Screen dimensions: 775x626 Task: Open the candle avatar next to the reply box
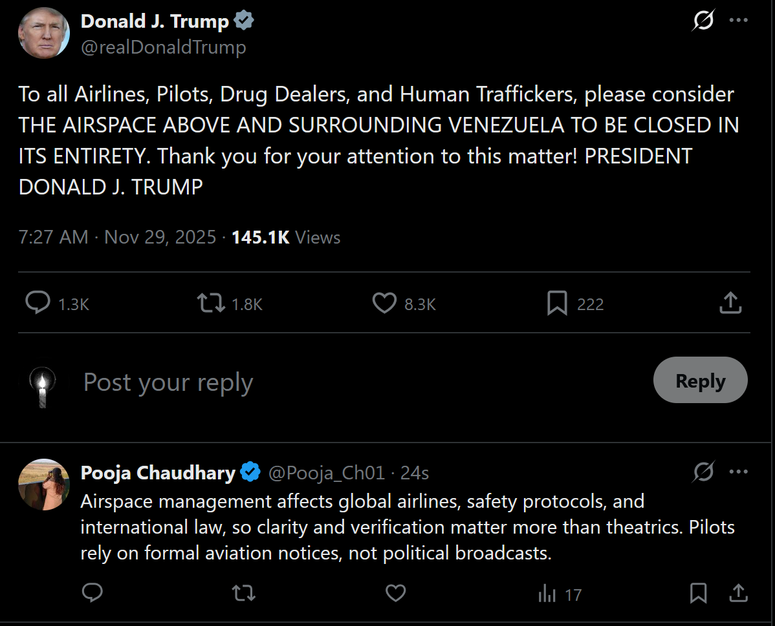43,386
